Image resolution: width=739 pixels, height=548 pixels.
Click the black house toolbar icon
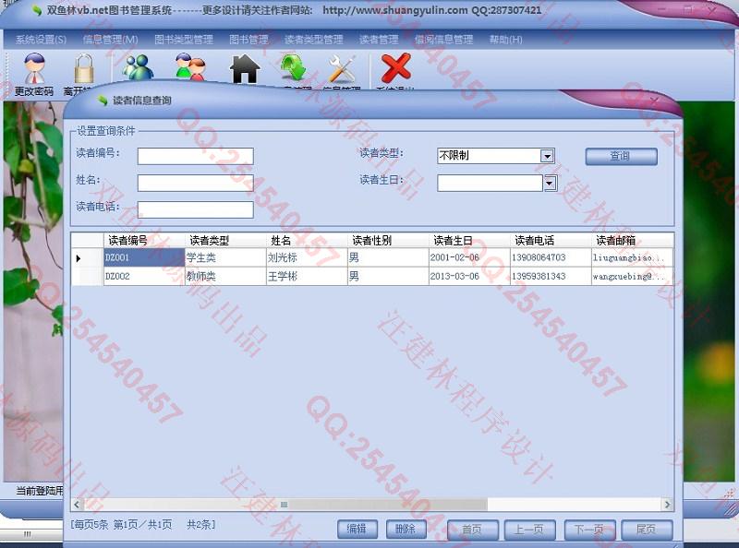(245, 69)
